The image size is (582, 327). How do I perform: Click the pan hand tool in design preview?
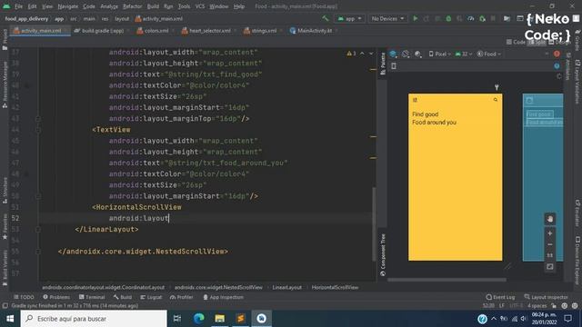tap(549, 219)
